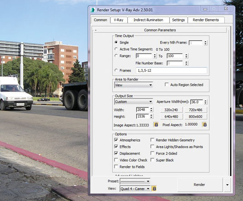Select the Frames radio button
The height and width of the screenshot is (201, 243).
coord(116,70)
